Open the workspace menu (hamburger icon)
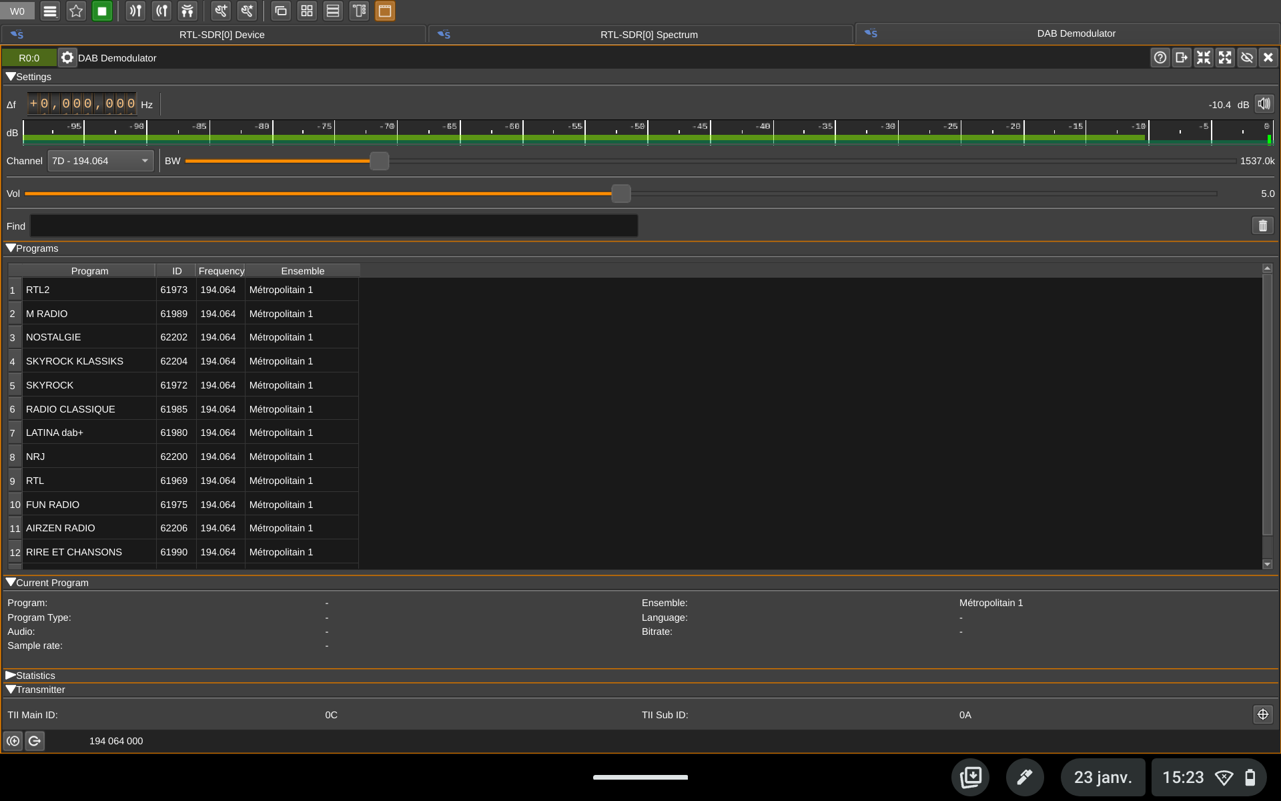Image resolution: width=1281 pixels, height=801 pixels. [50, 11]
